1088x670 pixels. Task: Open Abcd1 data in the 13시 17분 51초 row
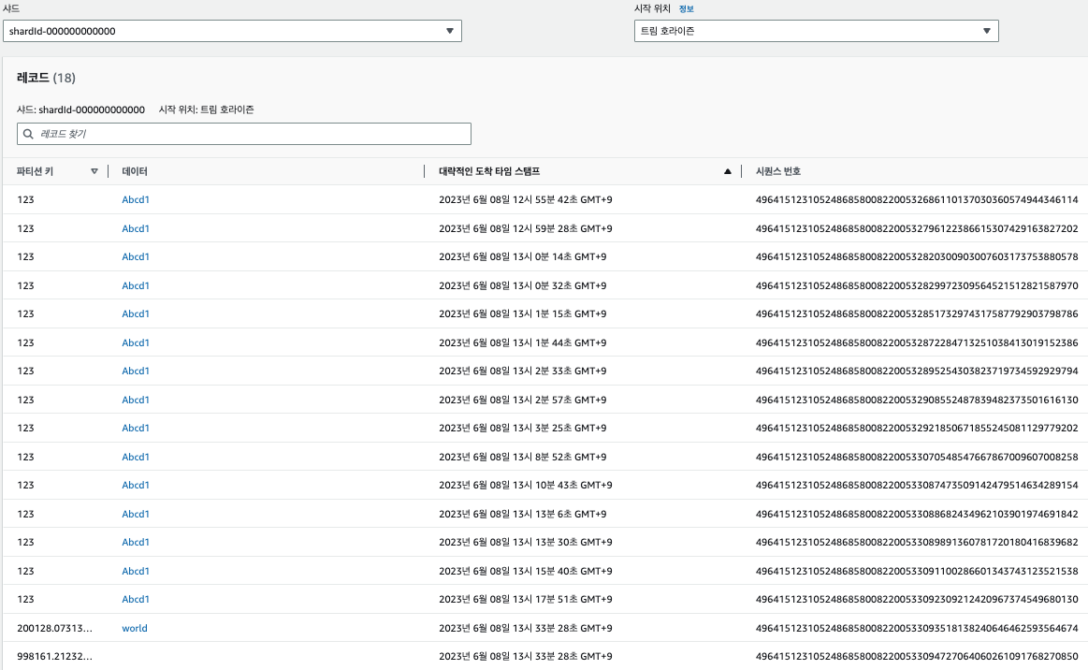click(x=136, y=599)
